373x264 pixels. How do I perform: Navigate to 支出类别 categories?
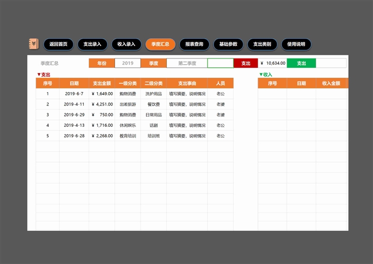tap(262, 45)
